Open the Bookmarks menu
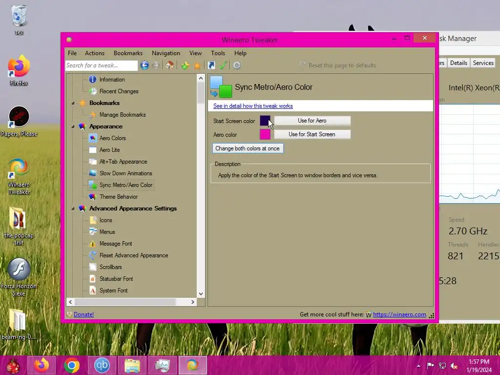The image size is (500, 375). coord(128,53)
